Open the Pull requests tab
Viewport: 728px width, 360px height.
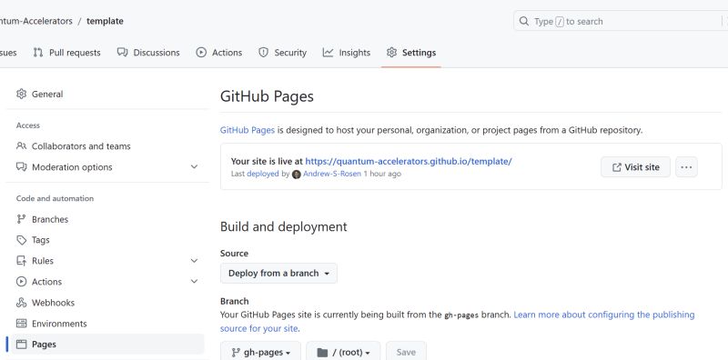[x=66, y=53]
